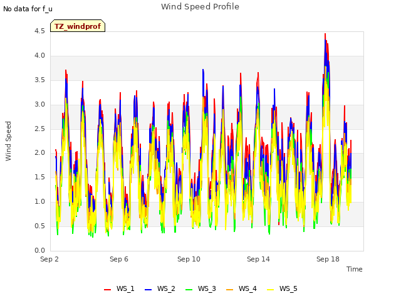Click the orange WS_4 legend swatch
The image size is (401, 301).
tap(230, 290)
